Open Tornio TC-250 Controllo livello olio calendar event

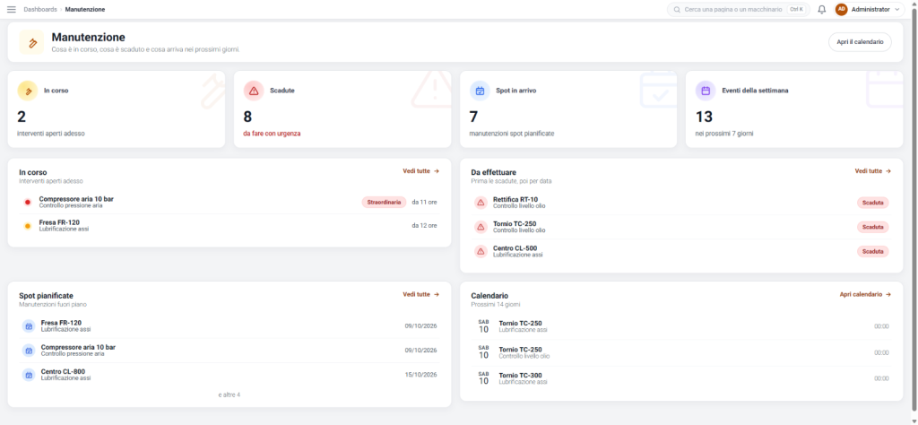[x=681, y=352]
